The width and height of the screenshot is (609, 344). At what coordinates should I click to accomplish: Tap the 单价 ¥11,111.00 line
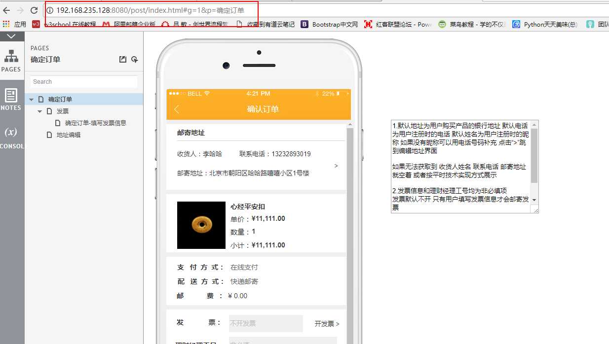point(258,219)
